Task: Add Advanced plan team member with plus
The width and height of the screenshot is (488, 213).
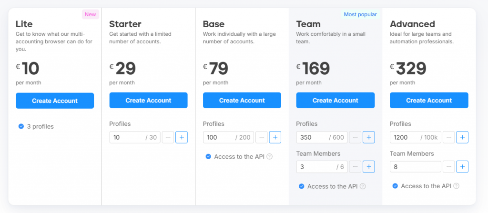Action: click(x=462, y=167)
